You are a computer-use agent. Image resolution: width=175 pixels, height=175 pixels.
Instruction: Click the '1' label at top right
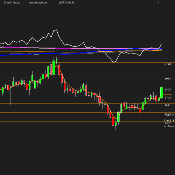pyautogui.click(x=158, y=2)
